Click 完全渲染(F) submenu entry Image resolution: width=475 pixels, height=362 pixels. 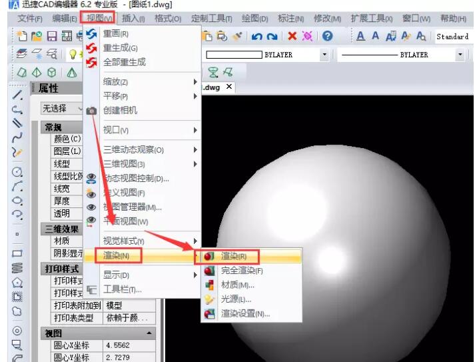pyautogui.click(x=251, y=271)
